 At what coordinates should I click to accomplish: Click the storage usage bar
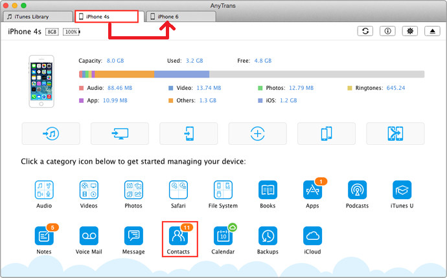252,74
